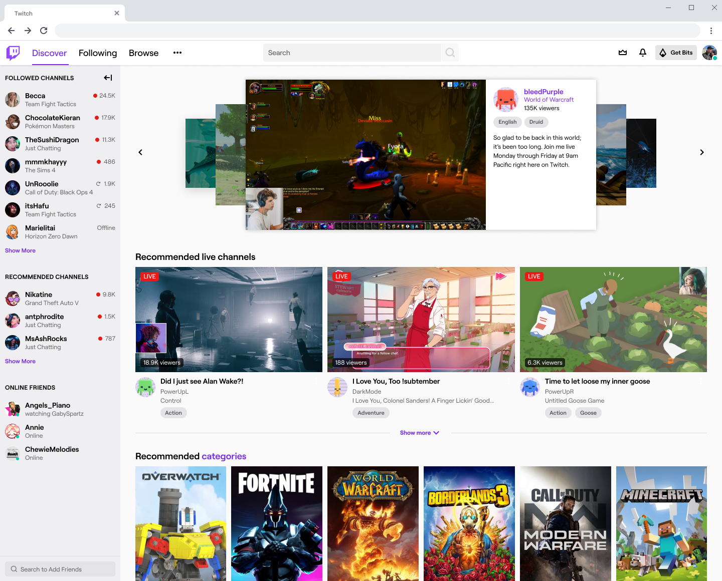This screenshot has width=722, height=581.
Task: Open the Fortnite category cover
Action: 277,523
